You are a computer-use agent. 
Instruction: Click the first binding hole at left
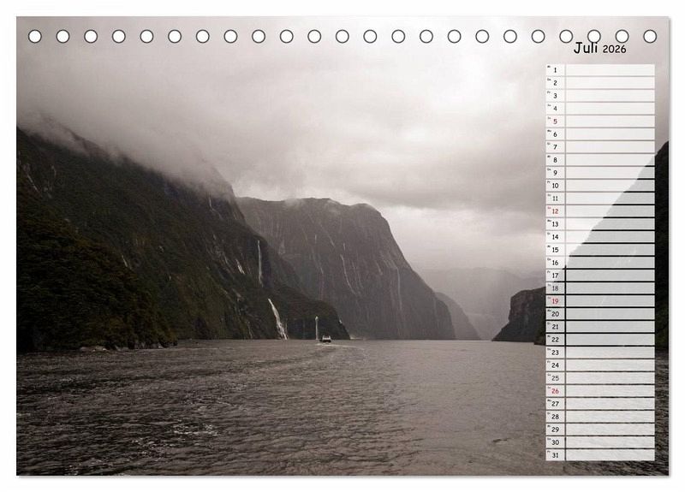point(35,36)
